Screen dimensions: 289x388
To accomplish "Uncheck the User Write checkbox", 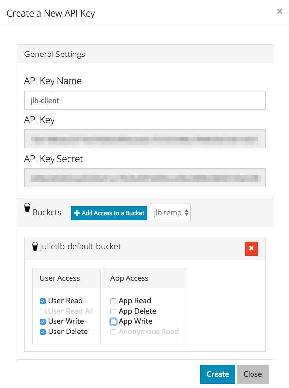I will [43, 322].
